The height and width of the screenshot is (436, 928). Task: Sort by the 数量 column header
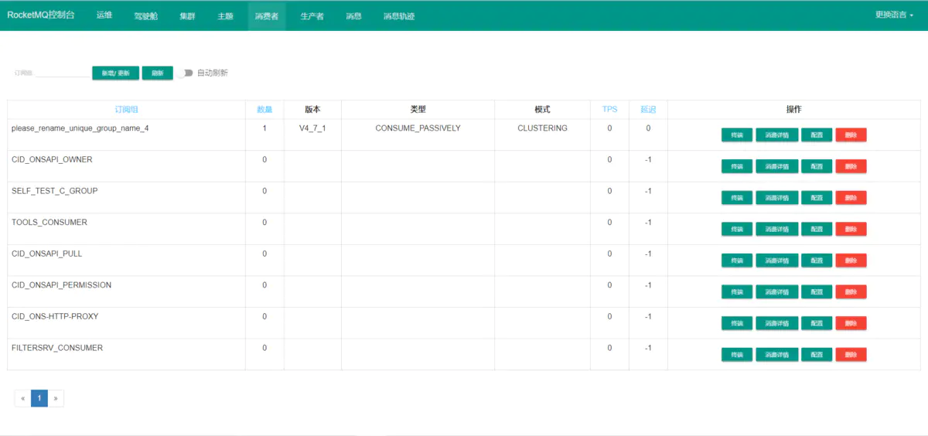click(264, 110)
